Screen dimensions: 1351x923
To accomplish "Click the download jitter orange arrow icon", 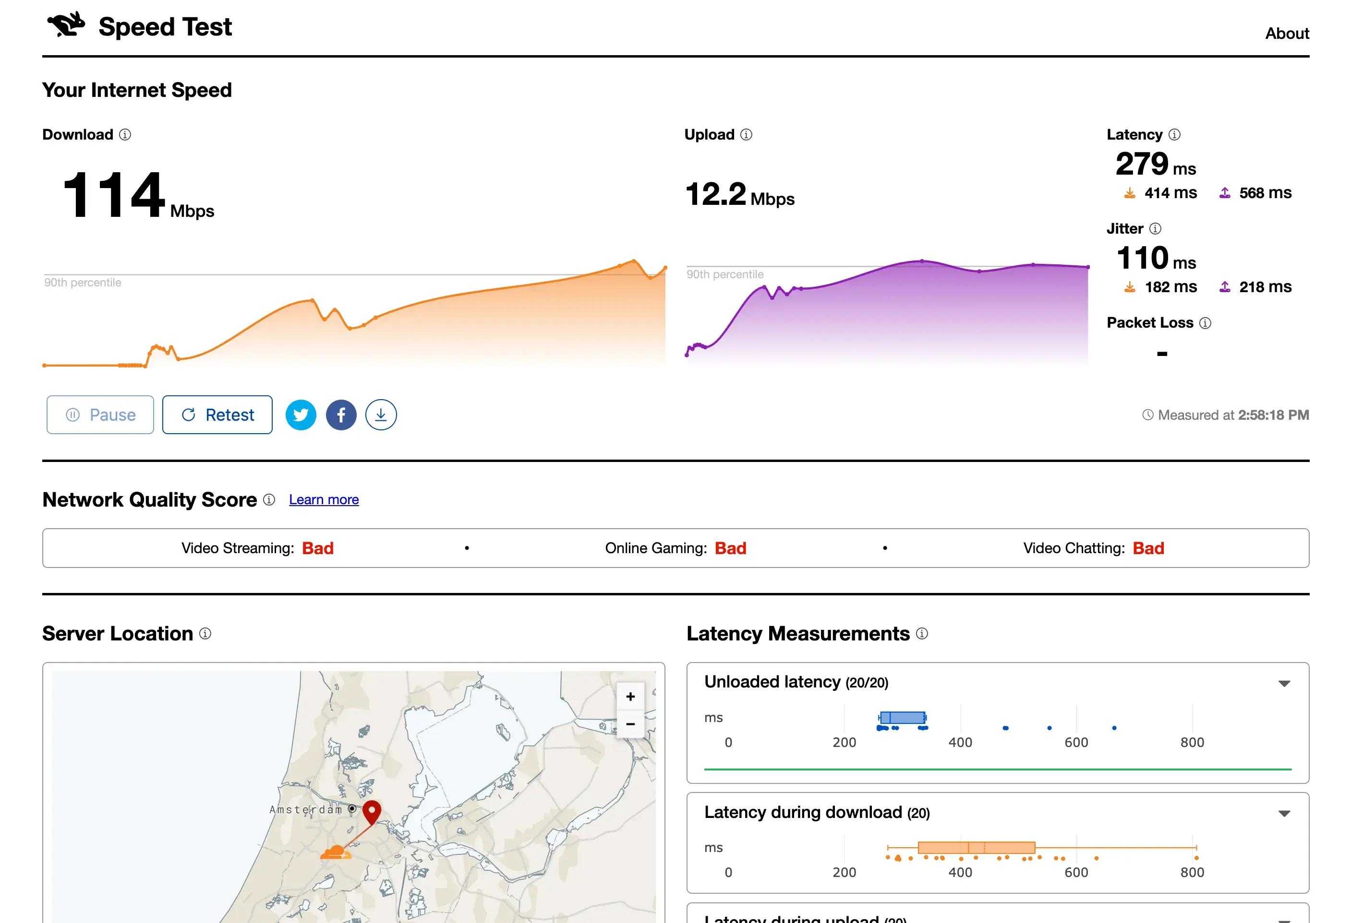I will [1130, 287].
